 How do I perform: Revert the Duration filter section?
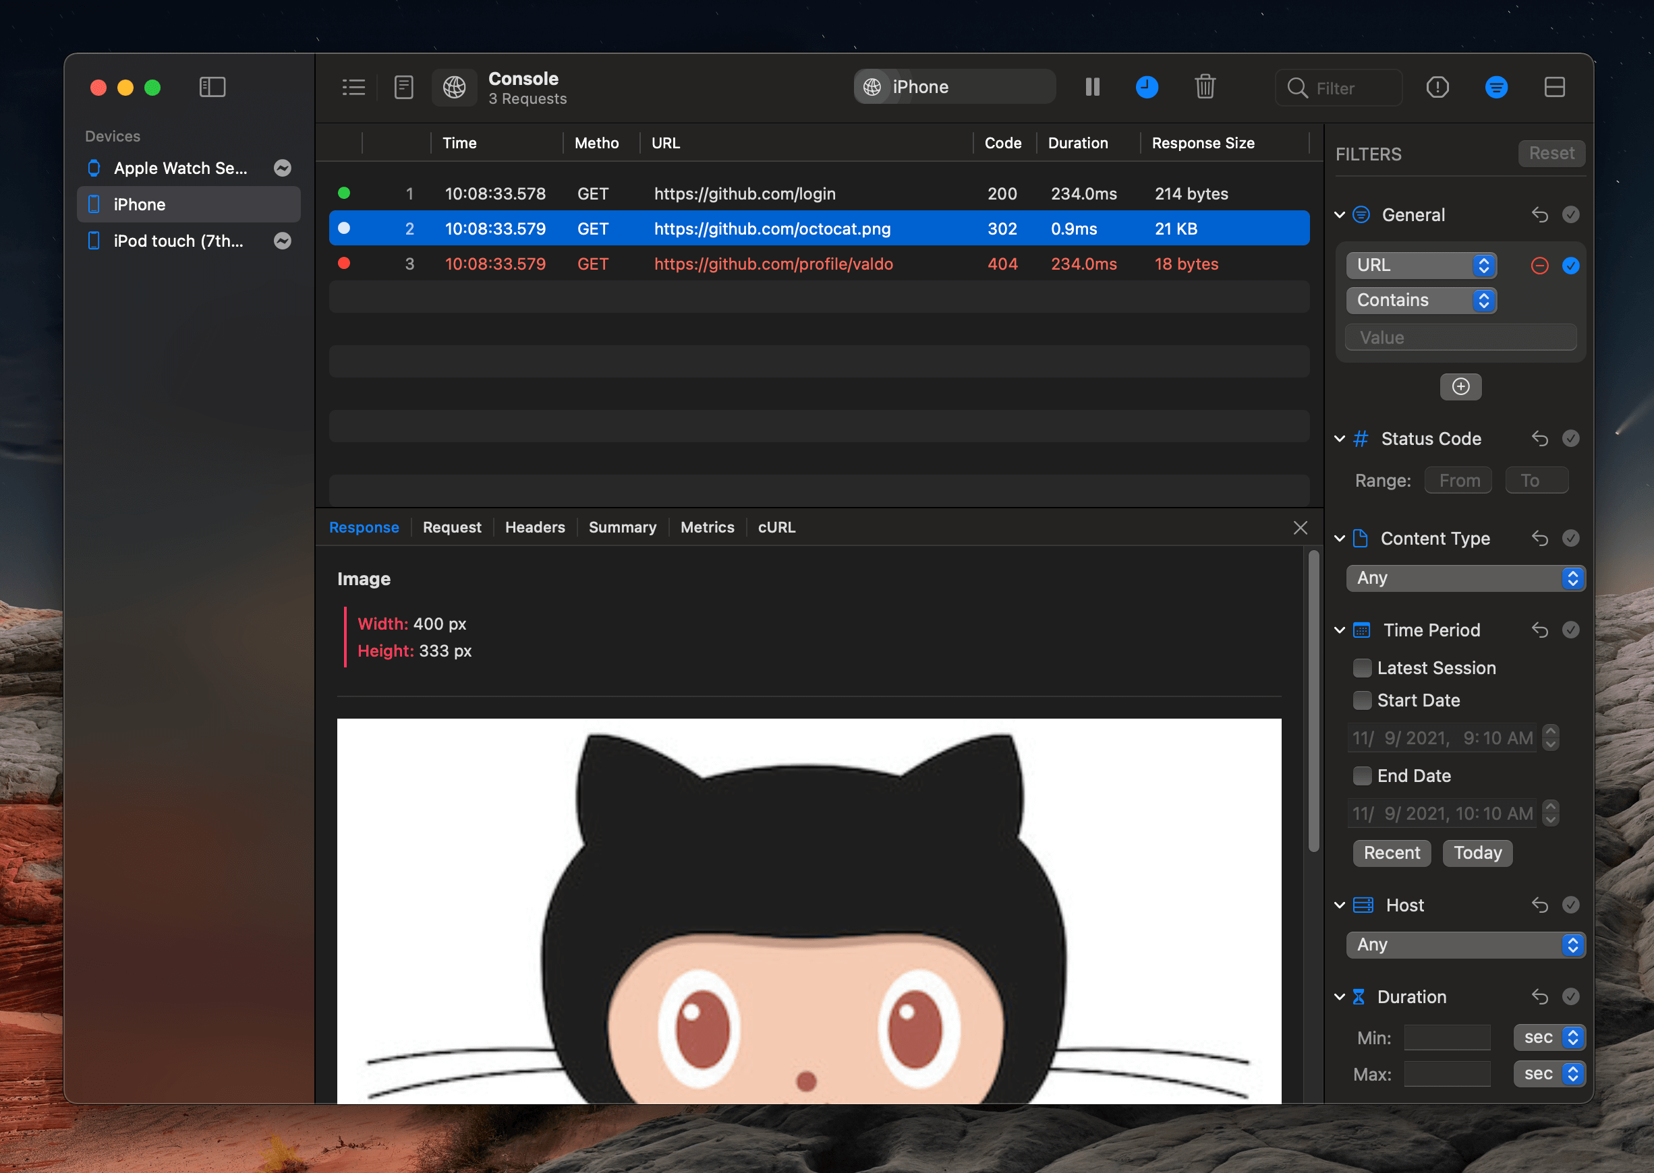click(x=1540, y=998)
